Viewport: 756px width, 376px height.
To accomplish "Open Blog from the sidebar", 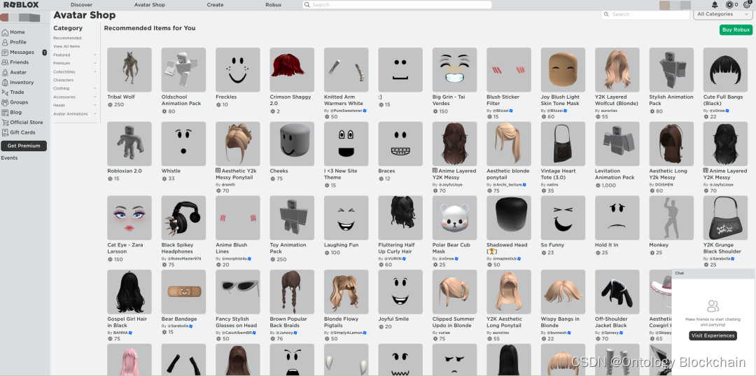I will pyautogui.click(x=12, y=112).
